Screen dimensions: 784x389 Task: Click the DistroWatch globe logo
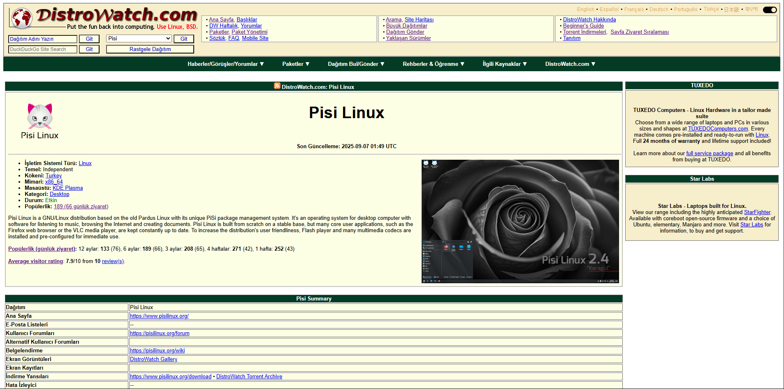[x=22, y=18]
